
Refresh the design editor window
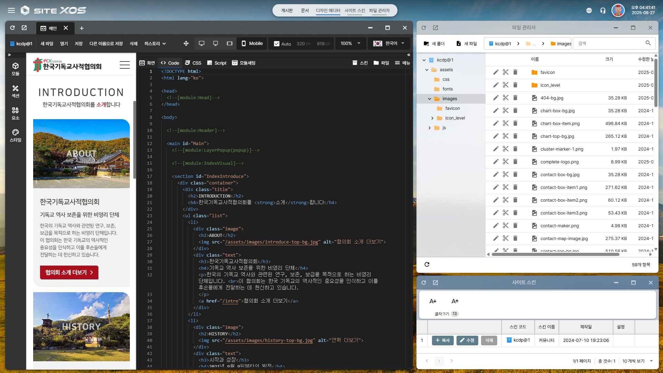12,28
